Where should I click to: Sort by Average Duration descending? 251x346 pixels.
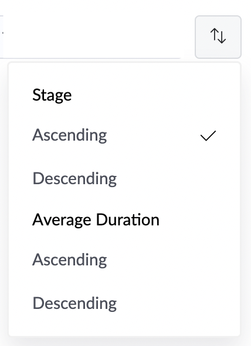click(x=124, y=303)
